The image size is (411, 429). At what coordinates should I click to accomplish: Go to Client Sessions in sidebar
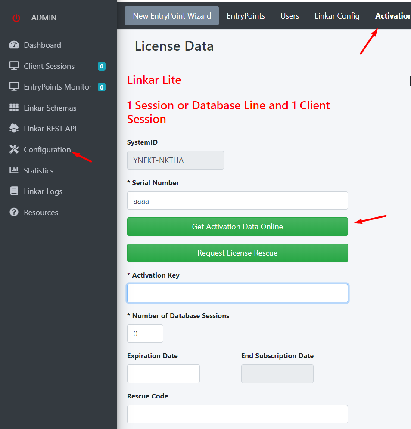point(49,66)
